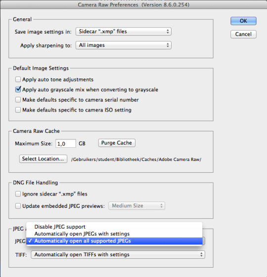Open the TIFF handling dropdown

[118, 255]
